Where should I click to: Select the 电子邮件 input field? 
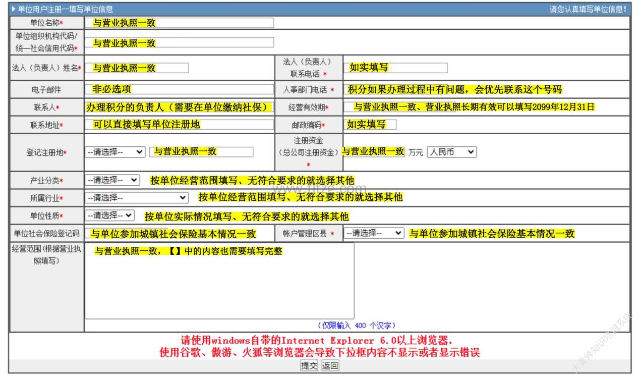point(179,90)
